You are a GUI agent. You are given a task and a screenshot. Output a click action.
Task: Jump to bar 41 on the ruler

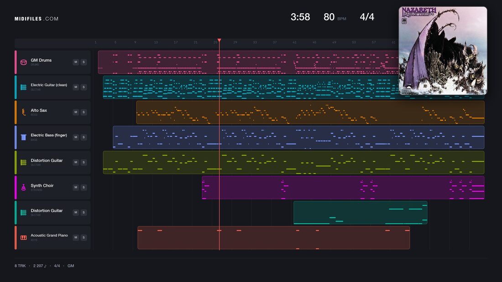pos(294,42)
